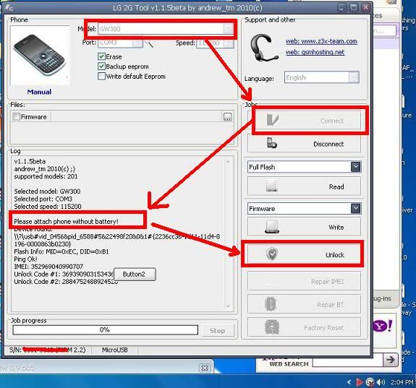
Task: Select the "Ping Ok!" log line
Action: click(25, 259)
